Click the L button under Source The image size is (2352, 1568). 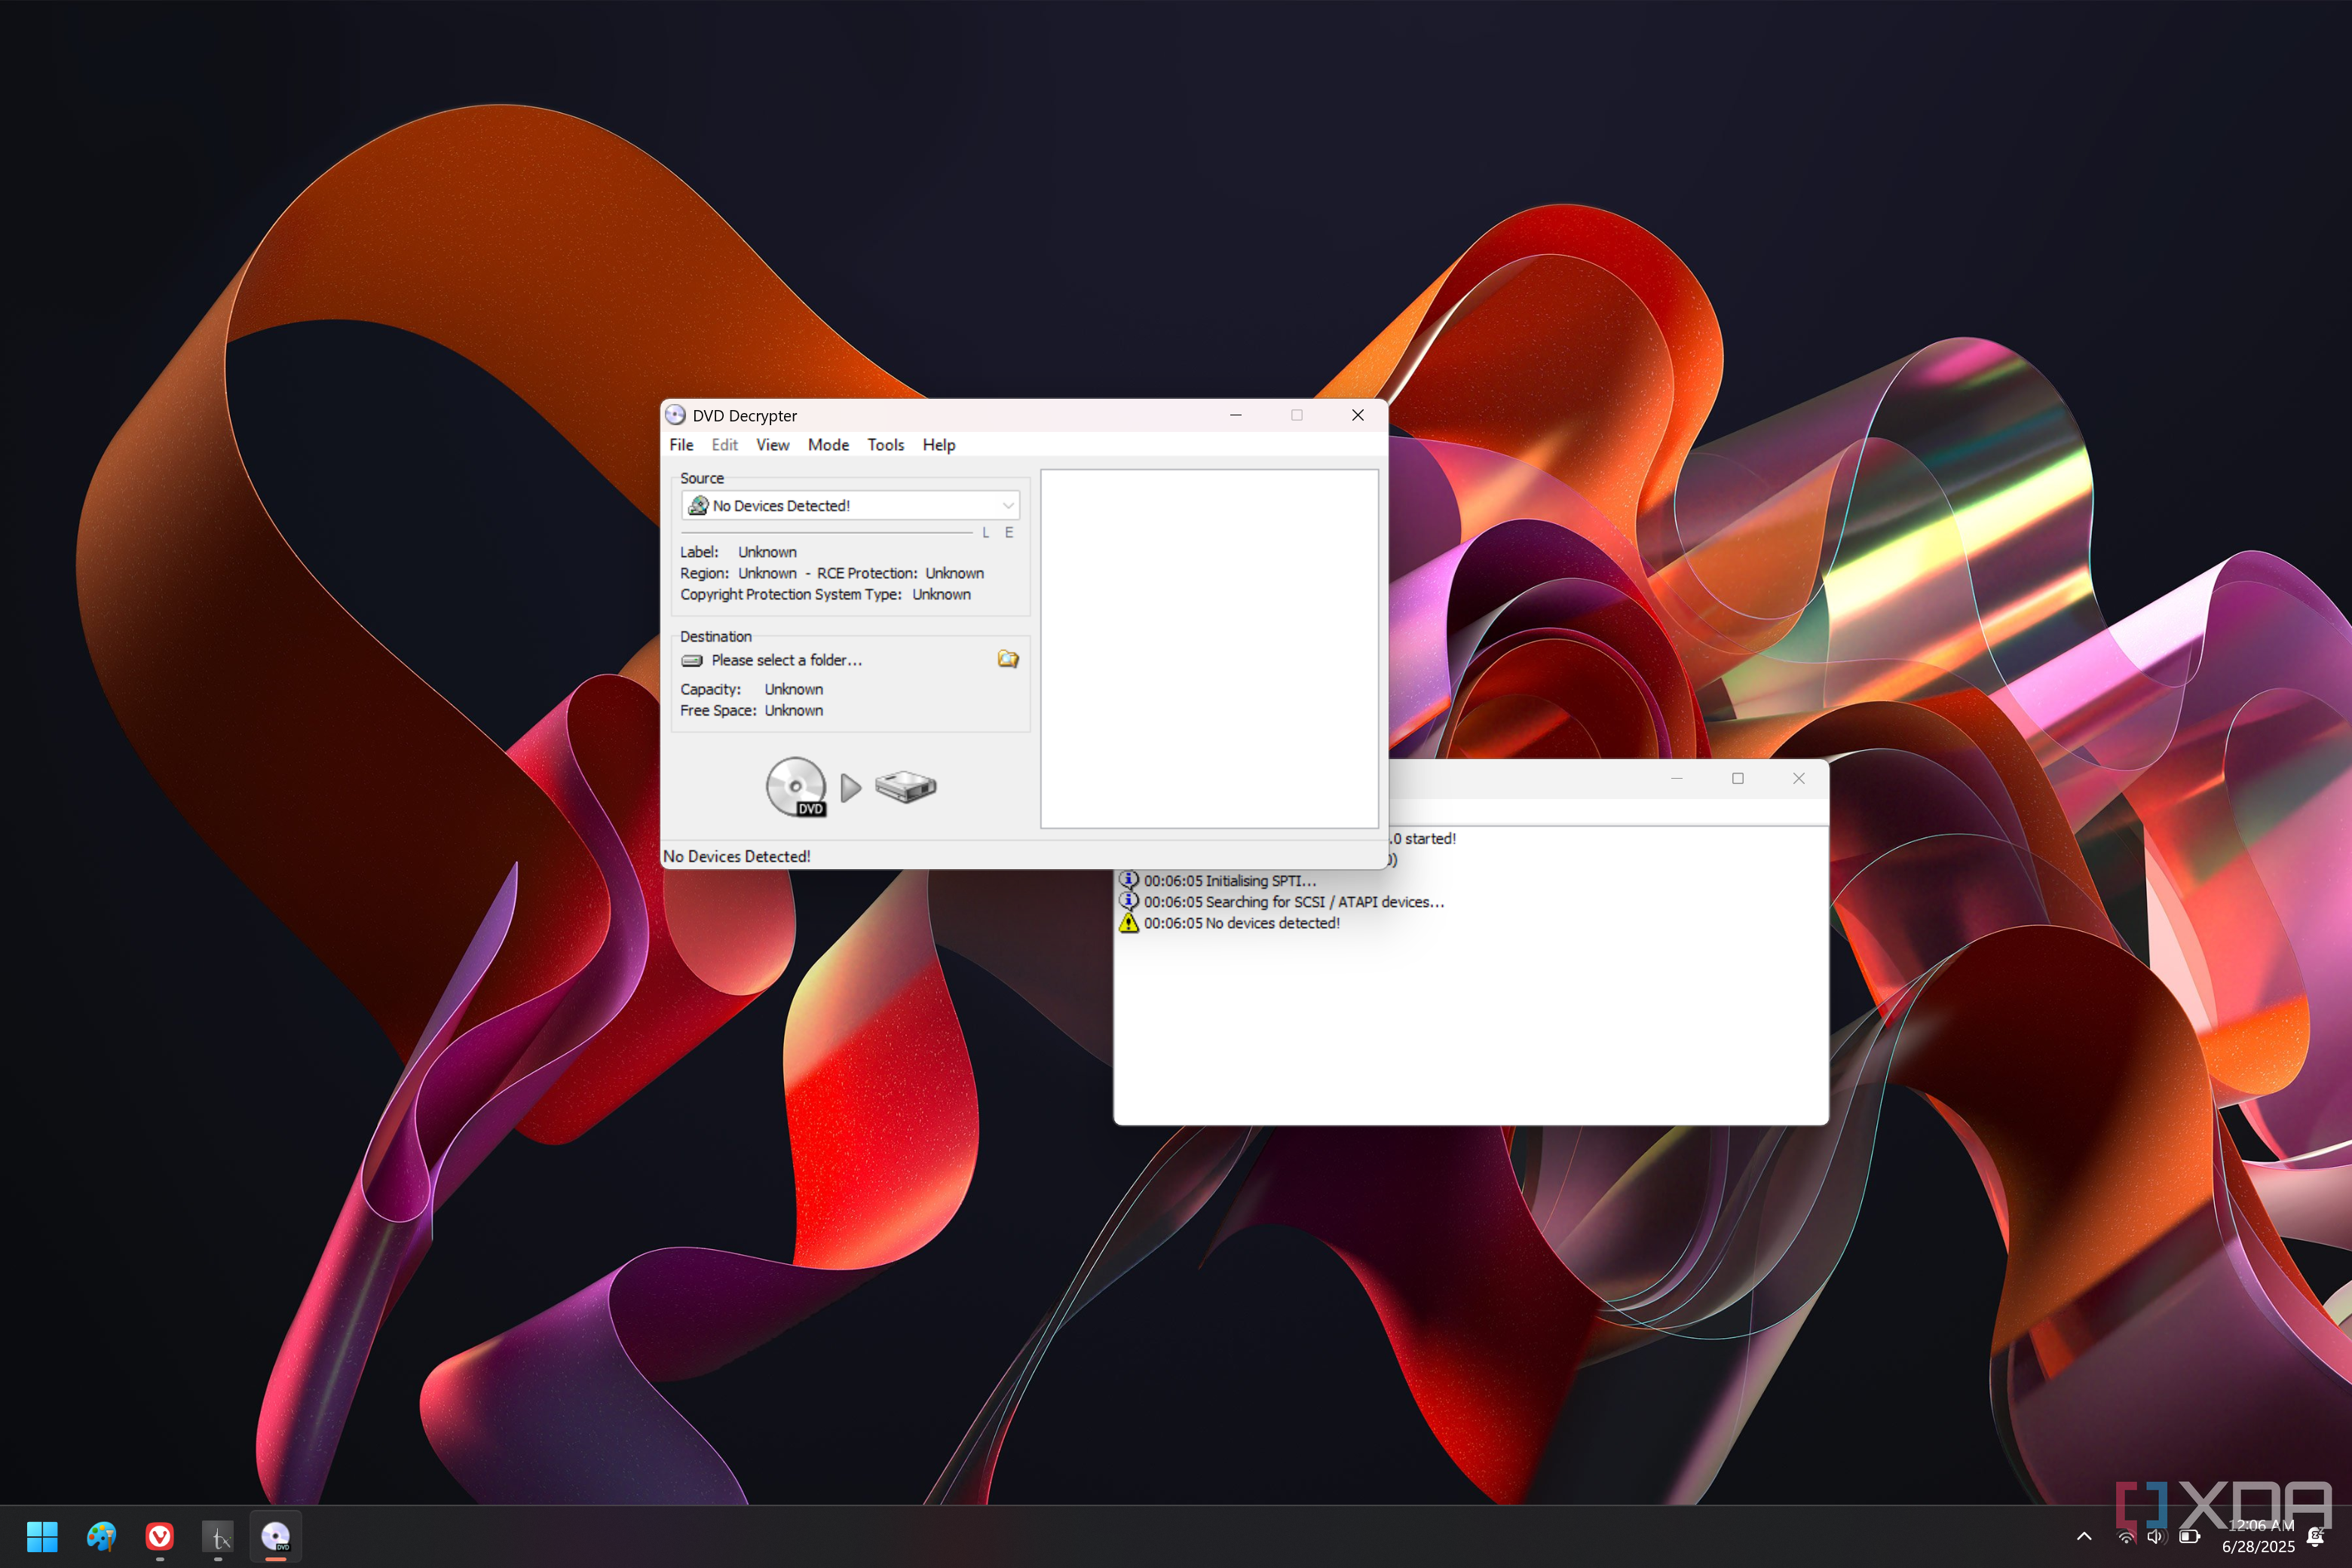(x=985, y=533)
